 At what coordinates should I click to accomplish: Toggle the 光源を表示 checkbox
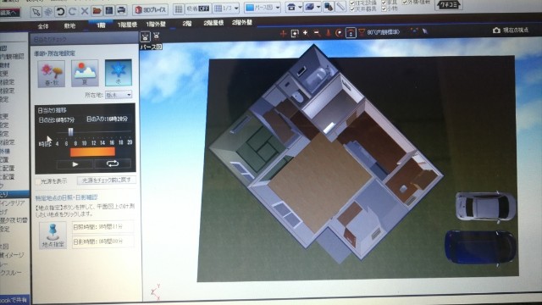pyautogui.click(x=38, y=181)
